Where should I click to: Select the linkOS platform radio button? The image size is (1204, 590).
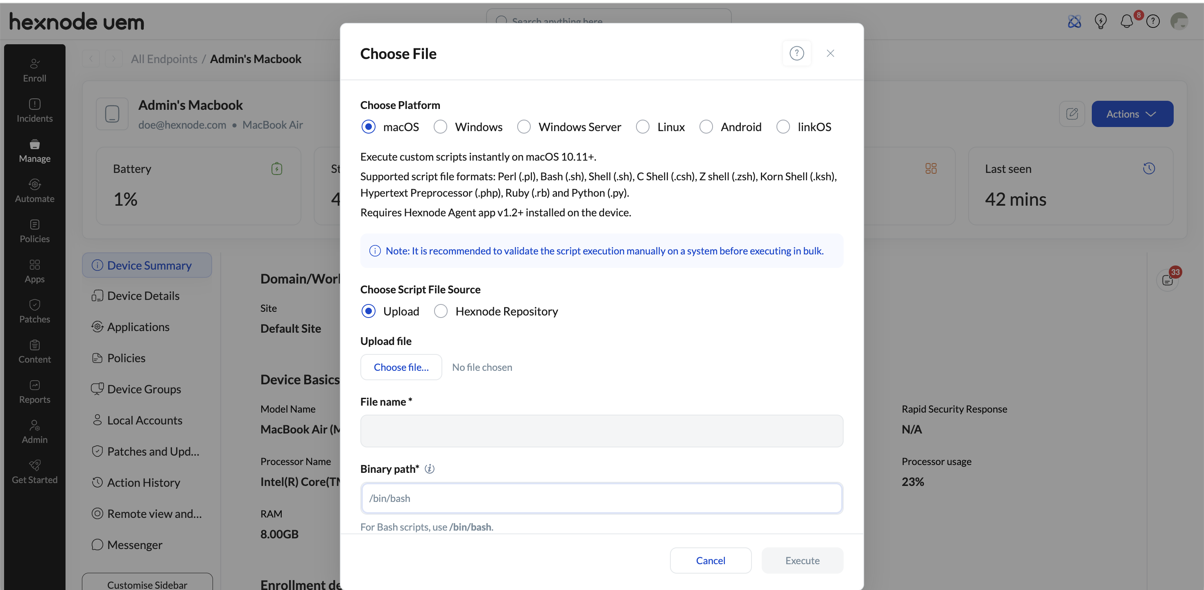783,127
